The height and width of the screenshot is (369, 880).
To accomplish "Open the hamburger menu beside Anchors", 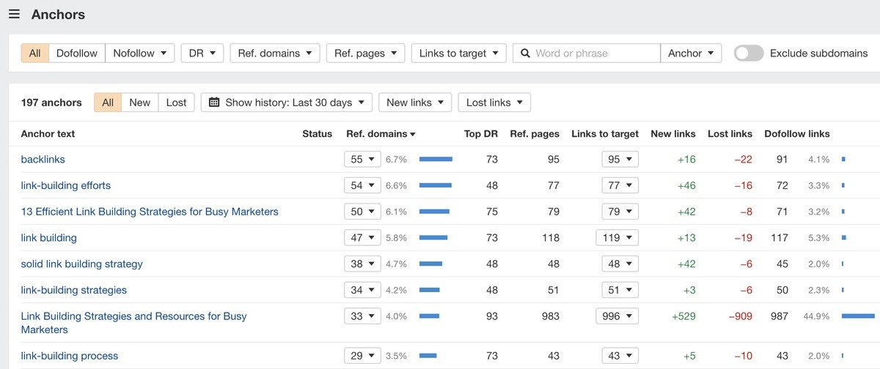I will (x=14, y=15).
